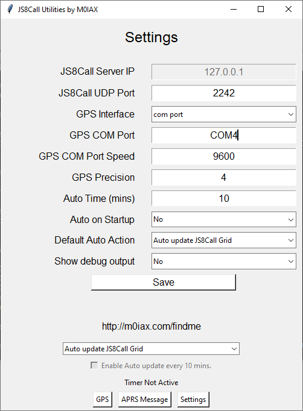
Task: Click the Save button
Action: [164, 282]
